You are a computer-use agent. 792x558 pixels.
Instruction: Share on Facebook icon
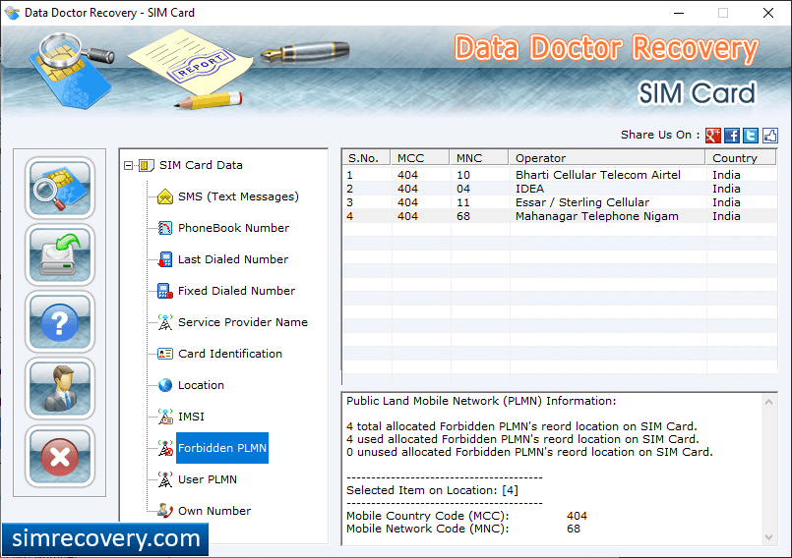732,136
